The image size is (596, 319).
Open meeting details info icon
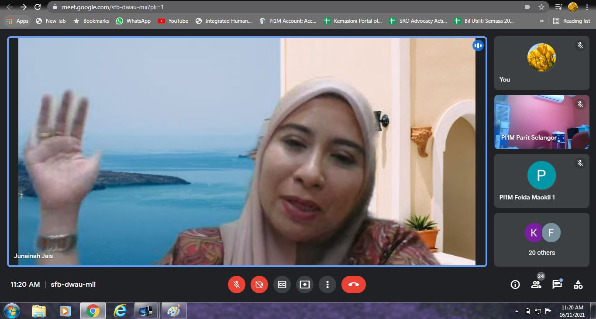coord(515,285)
